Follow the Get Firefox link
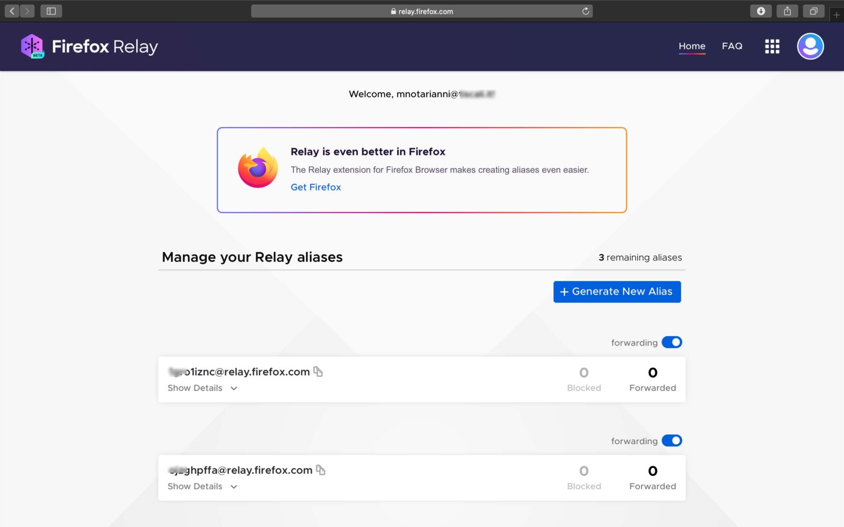Screen dimensions: 844x527 pos(315,187)
